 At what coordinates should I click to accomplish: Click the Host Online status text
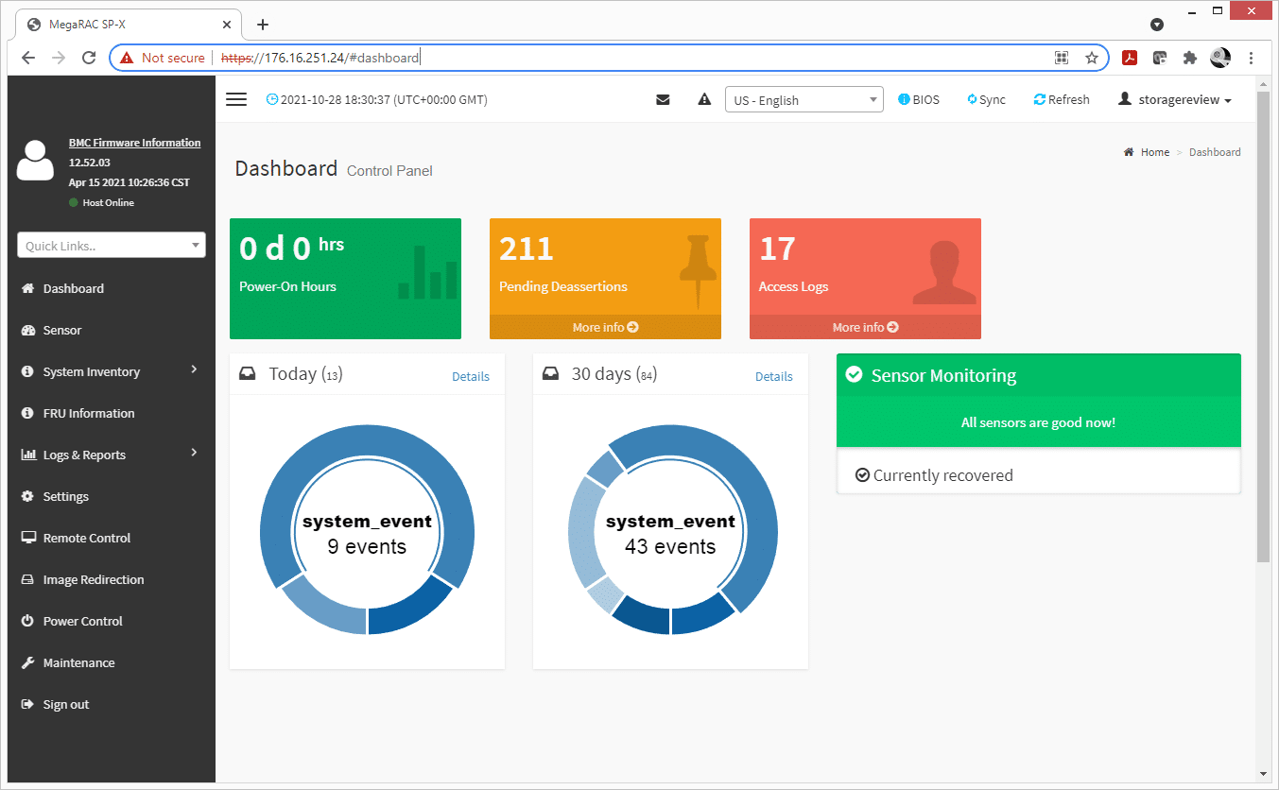[x=107, y=202]
